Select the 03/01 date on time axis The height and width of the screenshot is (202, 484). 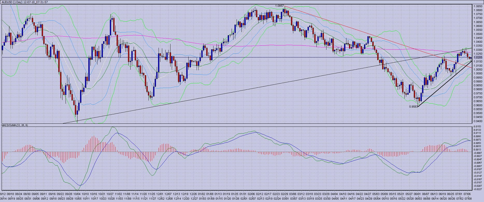coord(285,199)
